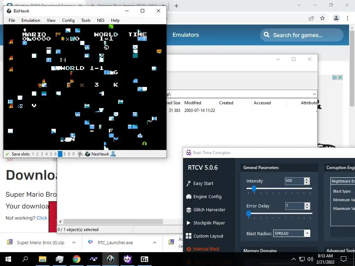Open the Emulation menu in BizHawk

tap(31, 20)
